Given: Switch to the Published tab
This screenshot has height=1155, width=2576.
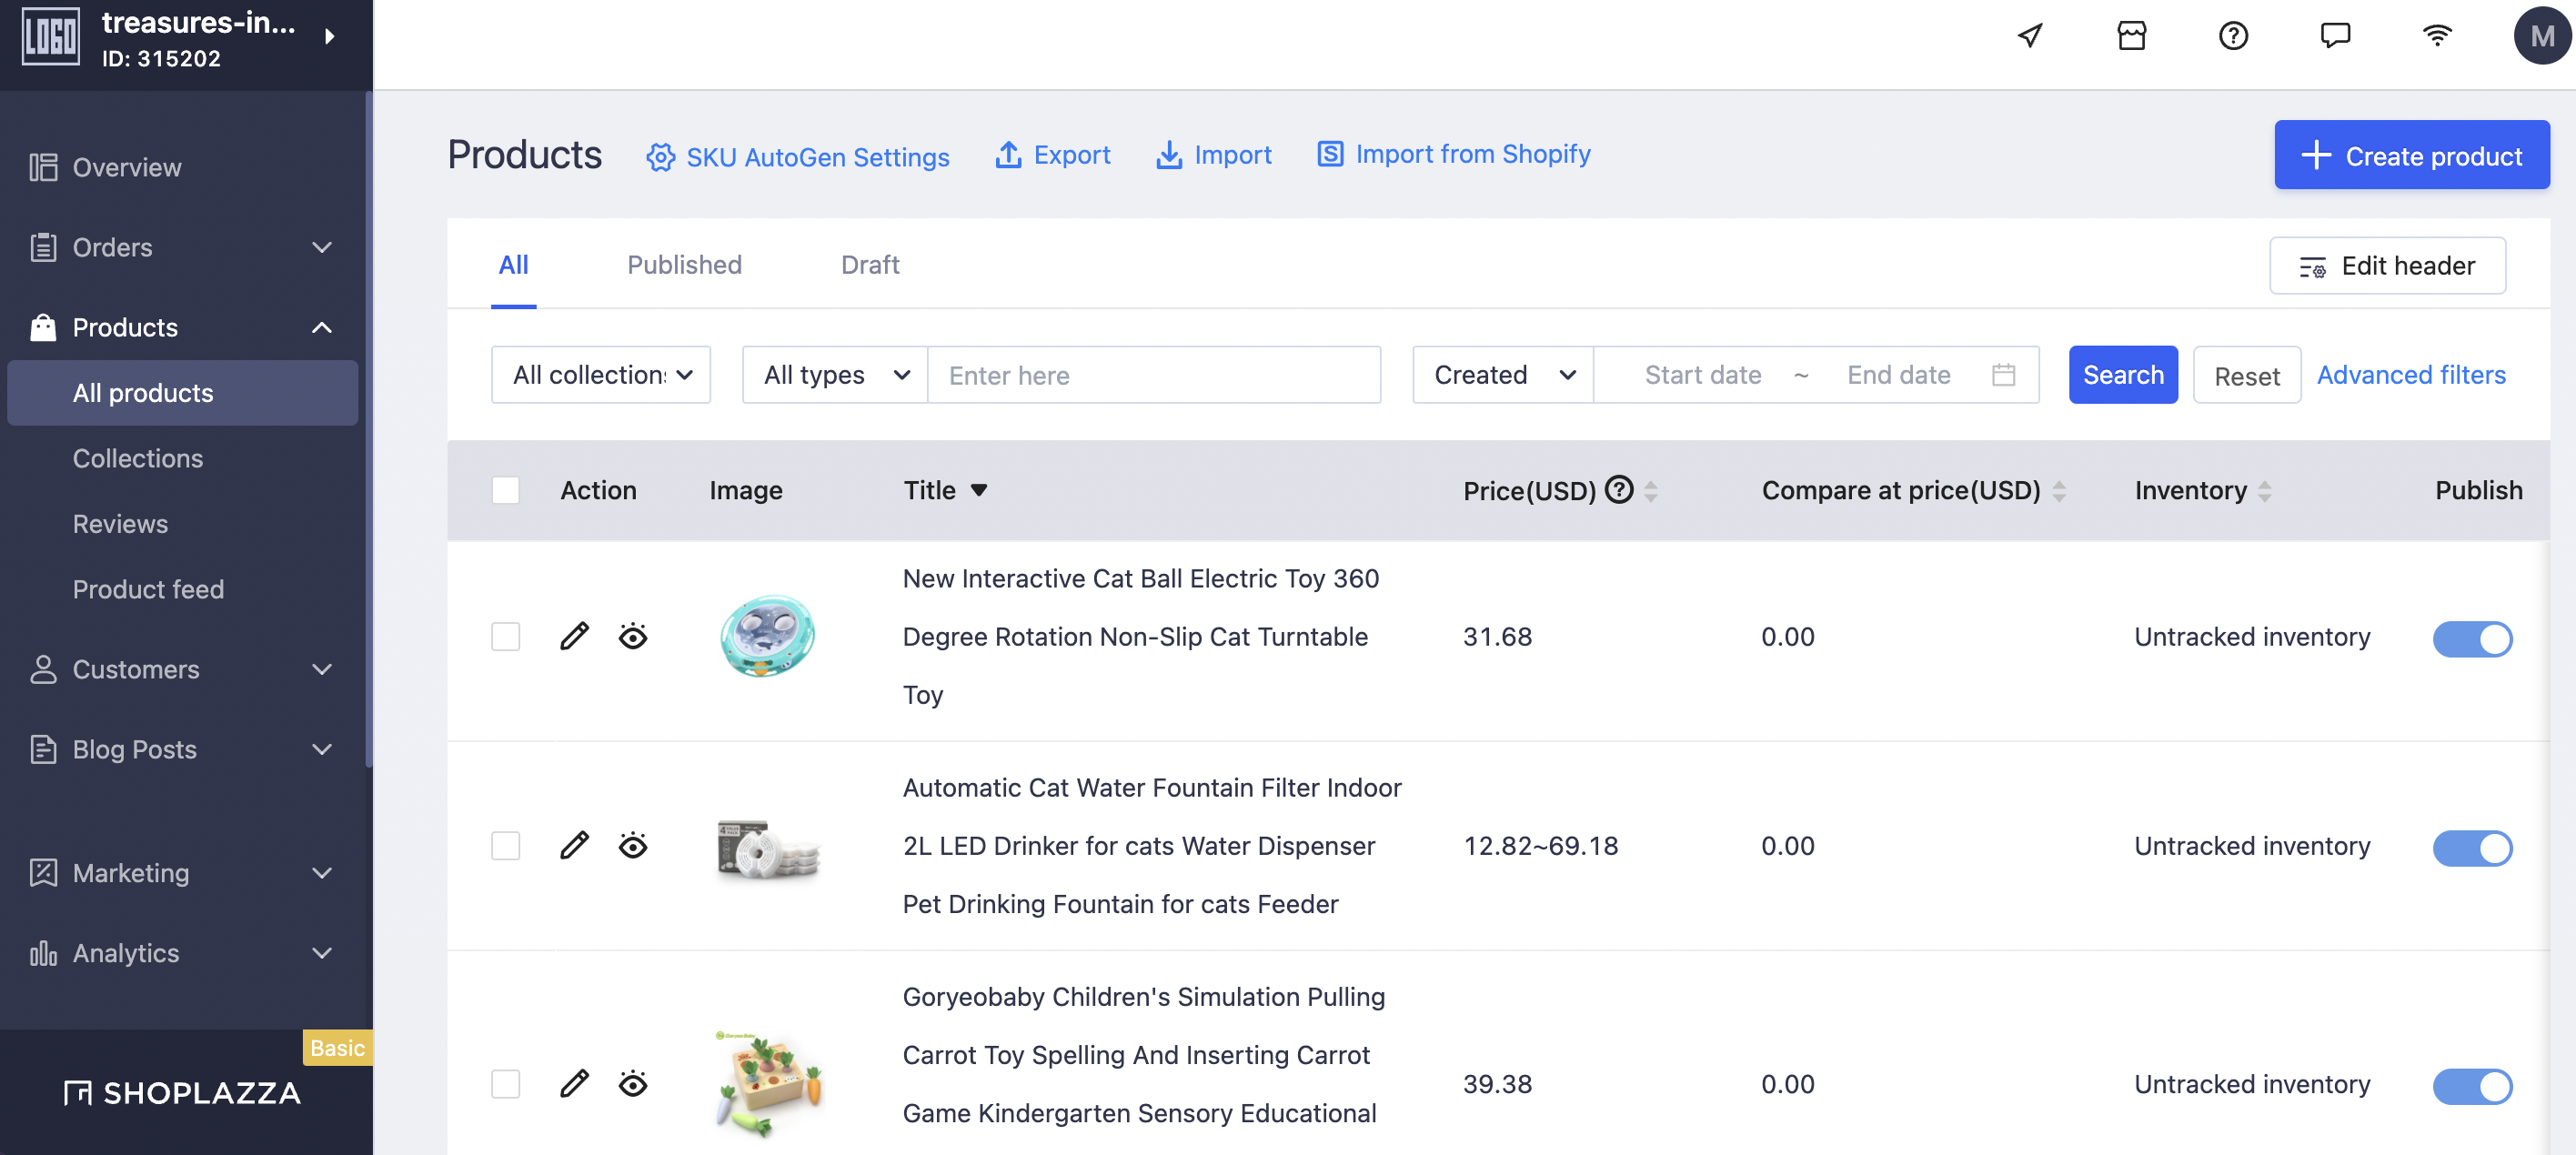Looking at the screenshot, I should pos(684,265).
